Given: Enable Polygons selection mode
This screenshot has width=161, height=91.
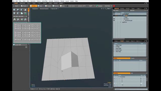Looking at the screenshot, I should tap(48, 6).
